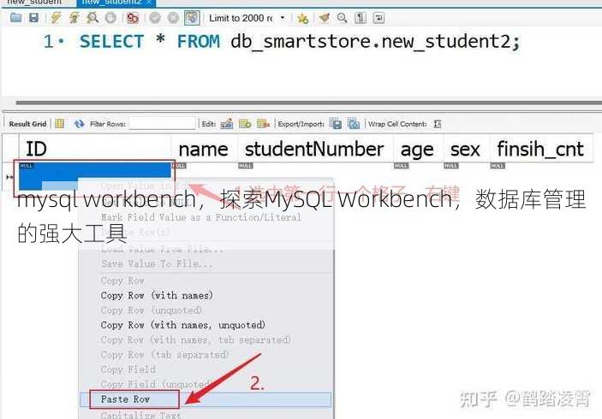Viewport: 602px width, 419px height.
Task: Toggle auto-commit mode icon
Action: [192, 18]
